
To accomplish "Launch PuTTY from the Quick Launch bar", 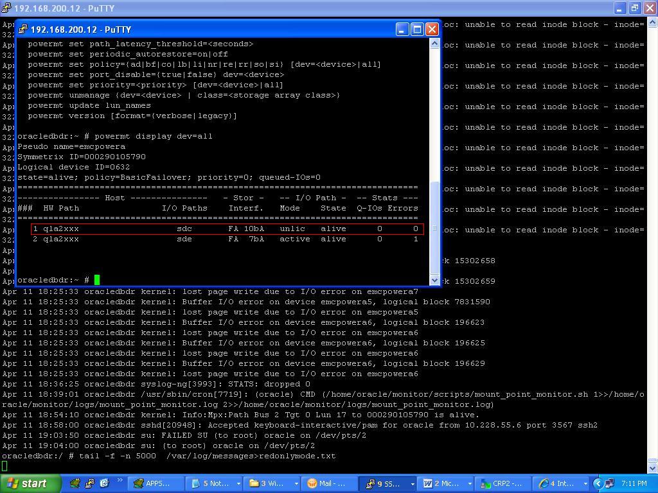I will pyautogui.click(x=90, y=483).
